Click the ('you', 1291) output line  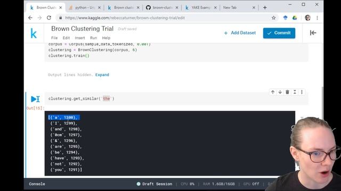(66, 170)
